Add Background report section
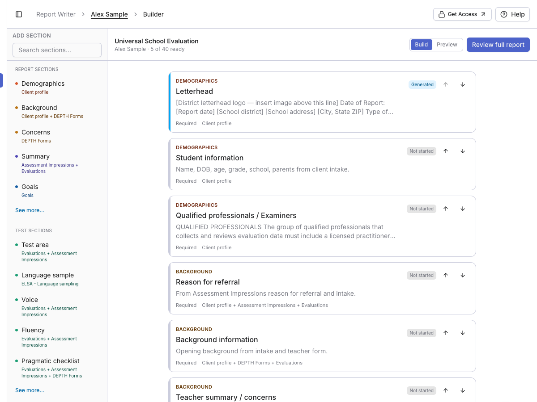The height and width of the screenshot is (402, 537). [x=57, y=111]
